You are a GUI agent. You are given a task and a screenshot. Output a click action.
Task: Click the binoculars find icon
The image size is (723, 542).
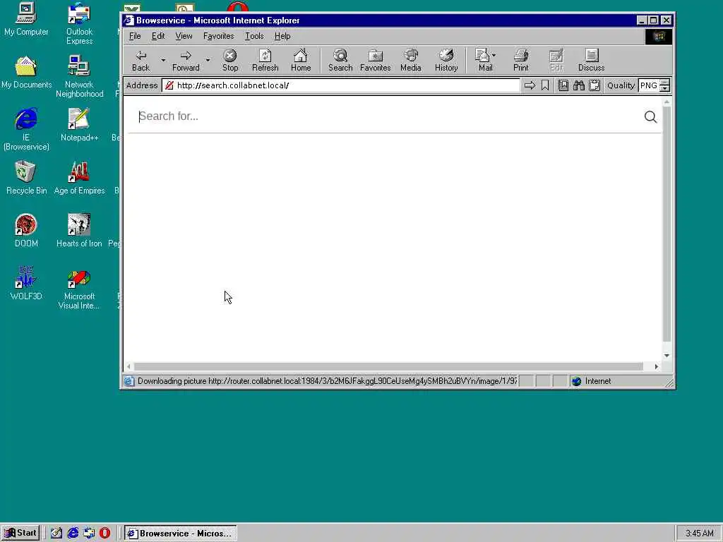tap(579, 85)
